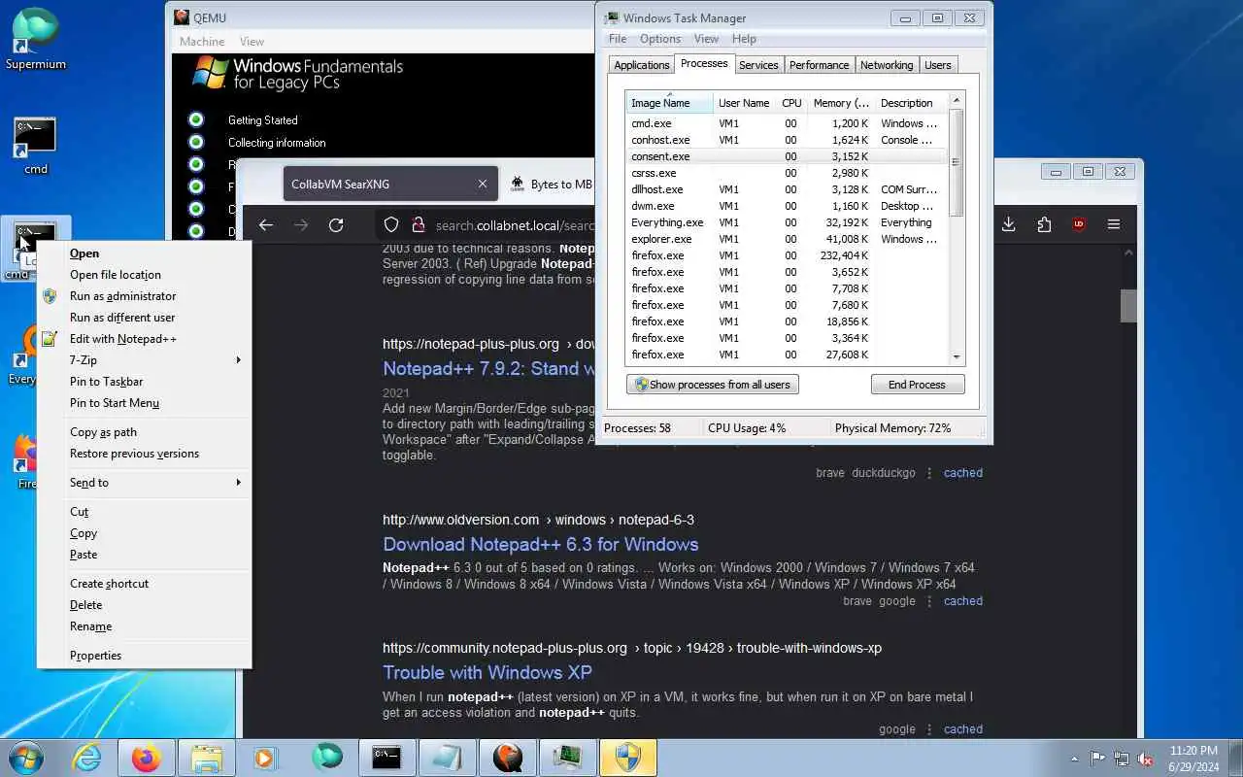
Task: Show hidden system tray icons
Action: [x=1074, y=759]
